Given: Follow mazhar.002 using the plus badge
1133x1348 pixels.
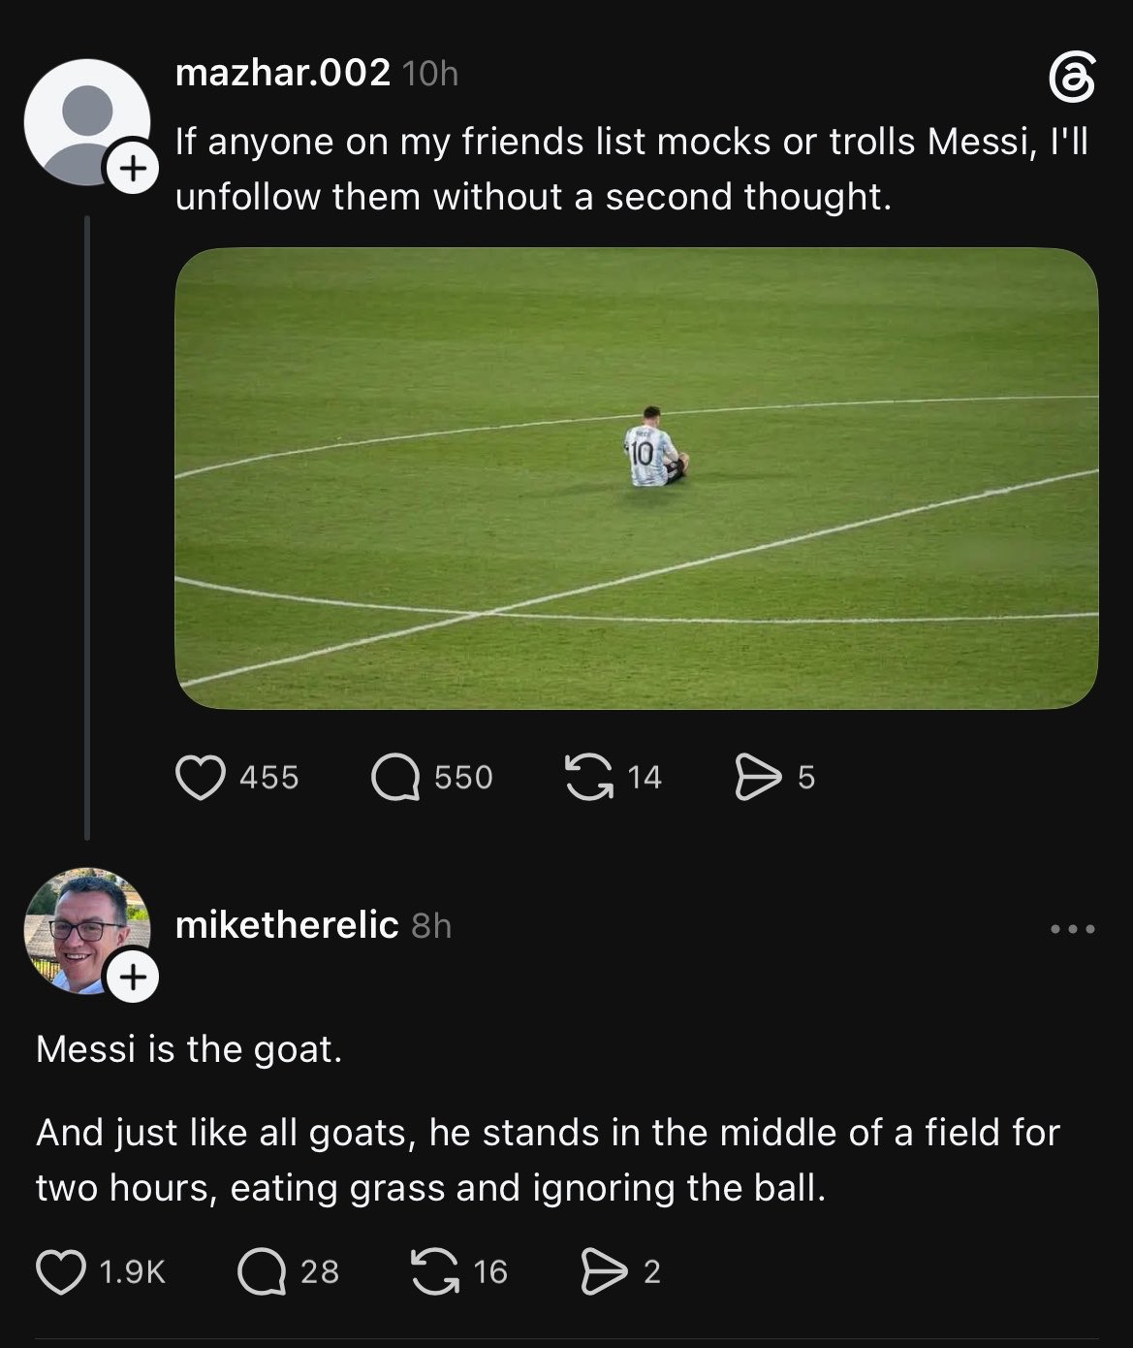Looking at the screenshot, I should (x=132, y=169).
